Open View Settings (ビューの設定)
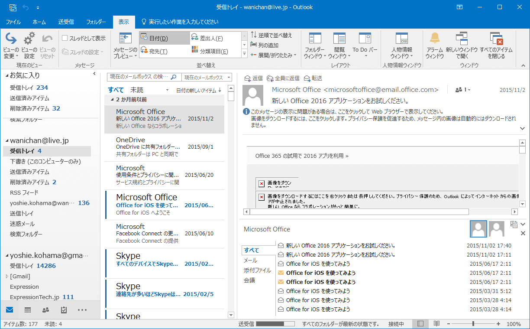This screenshot has height=329, width=530. (x=29, y=46)
